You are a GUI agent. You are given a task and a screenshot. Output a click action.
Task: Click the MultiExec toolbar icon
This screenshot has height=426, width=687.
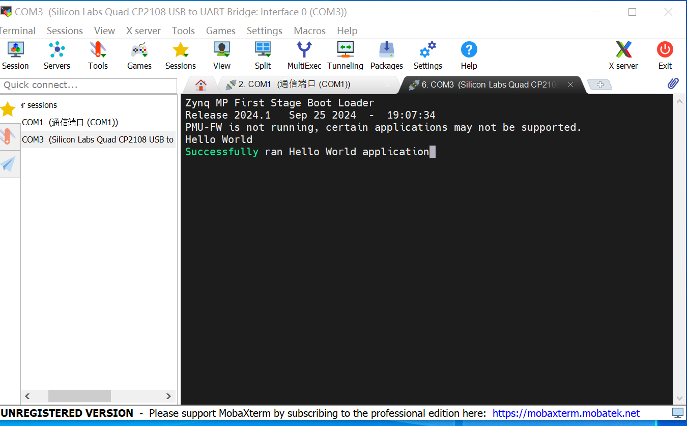click(x=304, y=55)
